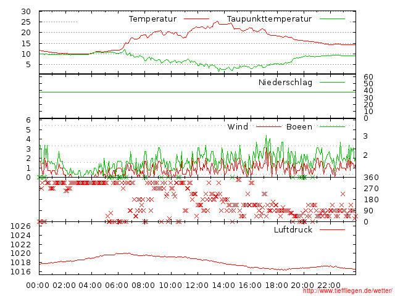Screen dimensions: 395x296
Task: Click the 00:00 time axis label
Action: click(38, 286)
